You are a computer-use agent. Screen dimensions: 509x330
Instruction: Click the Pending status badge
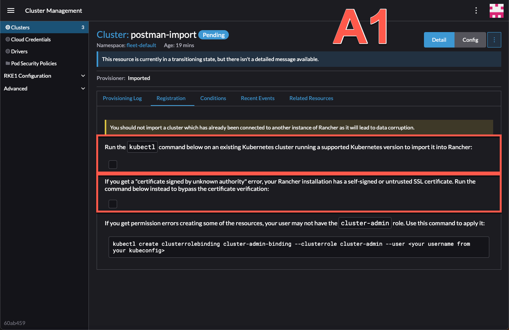pos(213,35)
